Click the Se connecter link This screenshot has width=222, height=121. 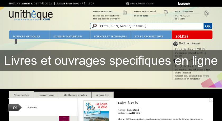[x=141, y=16]
